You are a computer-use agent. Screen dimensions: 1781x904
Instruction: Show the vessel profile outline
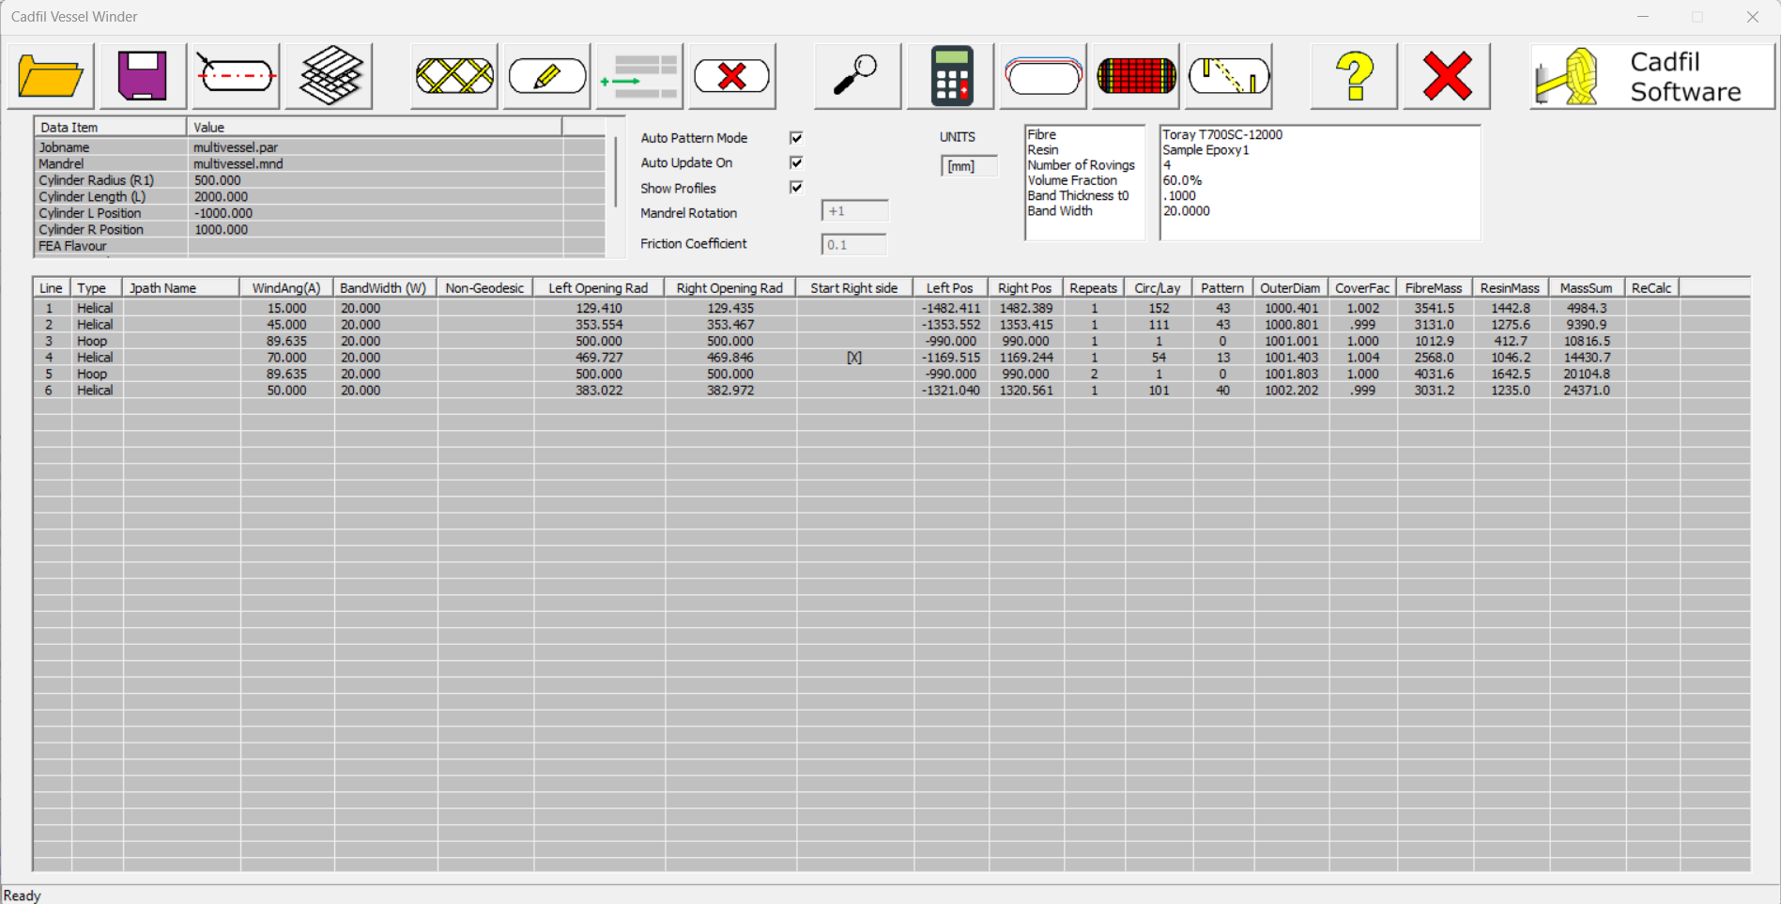tap(1042, 75)
